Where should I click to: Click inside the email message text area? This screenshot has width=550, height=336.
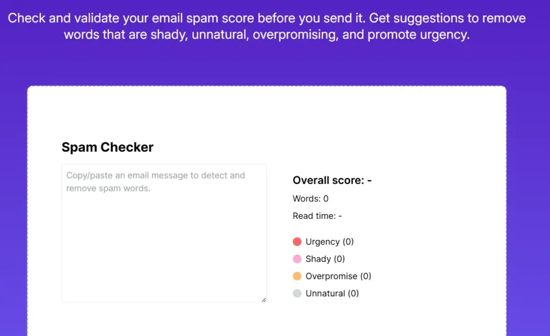[x=164, y=233]
